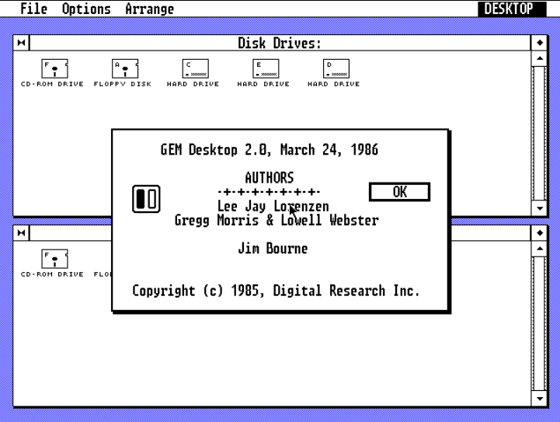Select the CD-ROM drive F icon in the Disk Drives window
Image resolution: width=560 pixels, height=422 pixels.
[x=54, y=69]
